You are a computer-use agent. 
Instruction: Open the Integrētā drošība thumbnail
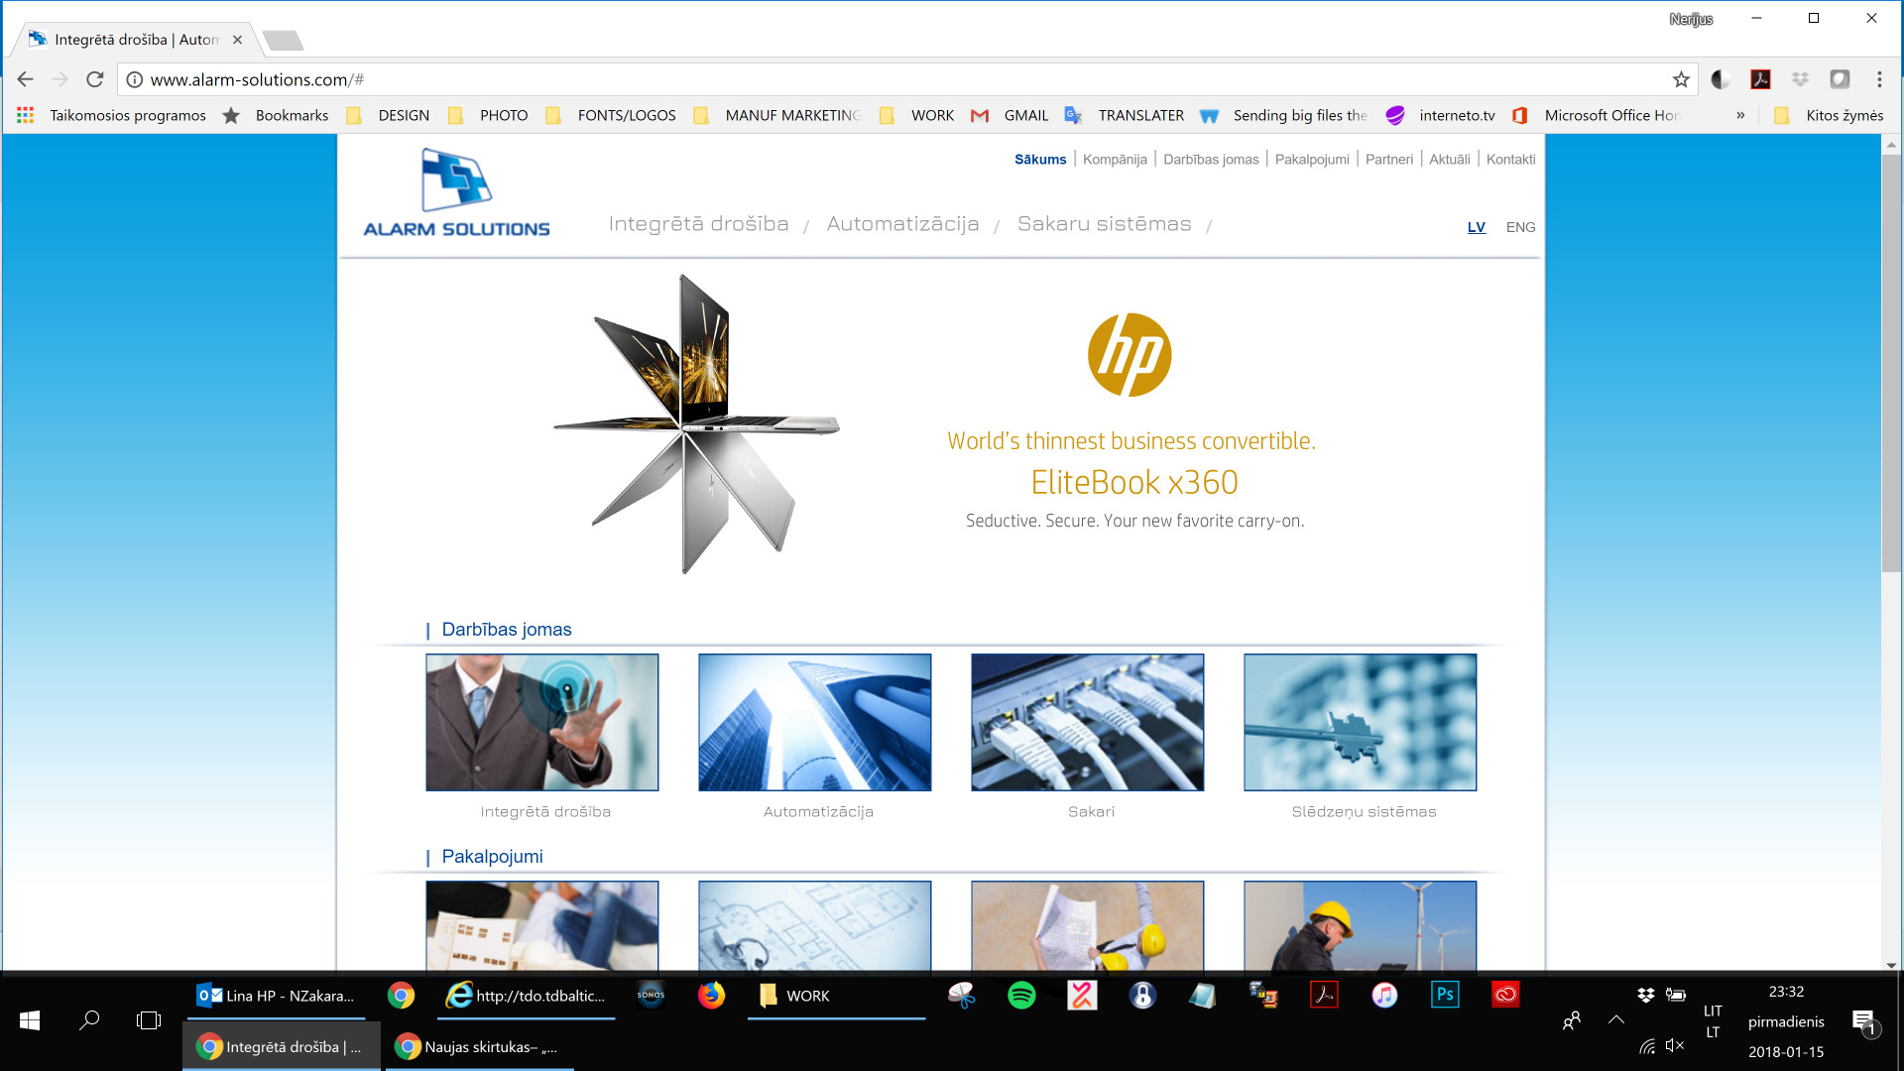coord(542,722)
